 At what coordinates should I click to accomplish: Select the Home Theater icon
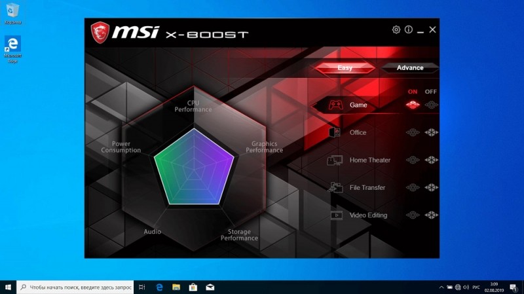335,160
